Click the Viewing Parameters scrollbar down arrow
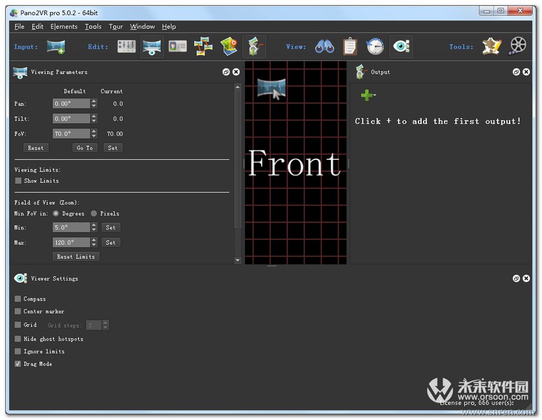Image resolution: width=542 pixels, height=420 pixels. pyautogui.click(x=237, y=260)
